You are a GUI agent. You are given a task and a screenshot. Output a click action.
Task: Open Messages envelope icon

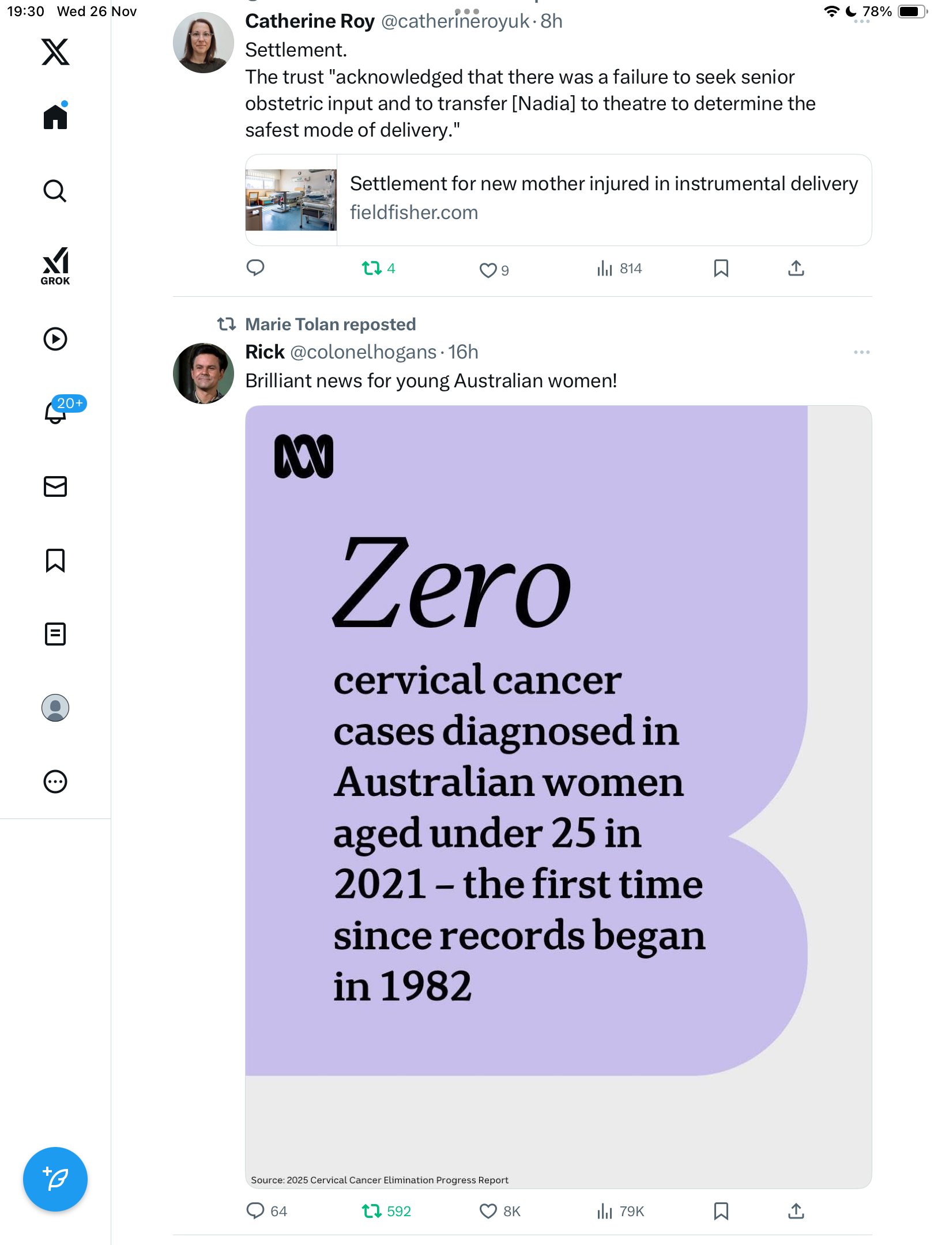pyautogui.click(x=55, y=486)
